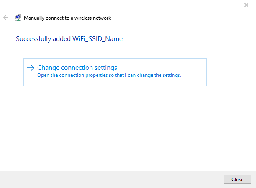
Task: Click the 'Manually connect to a wireless network' title
Action: [x=67, y=18]
